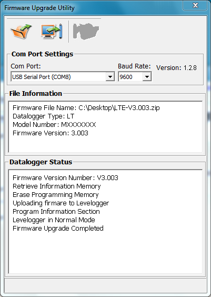Click the Model Number line

click(54, 124)
